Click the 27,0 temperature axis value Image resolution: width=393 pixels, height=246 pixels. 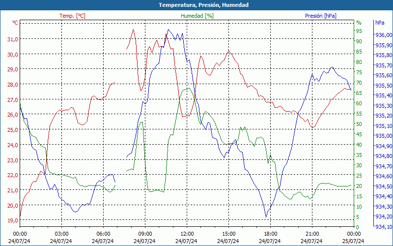[13, 100]
